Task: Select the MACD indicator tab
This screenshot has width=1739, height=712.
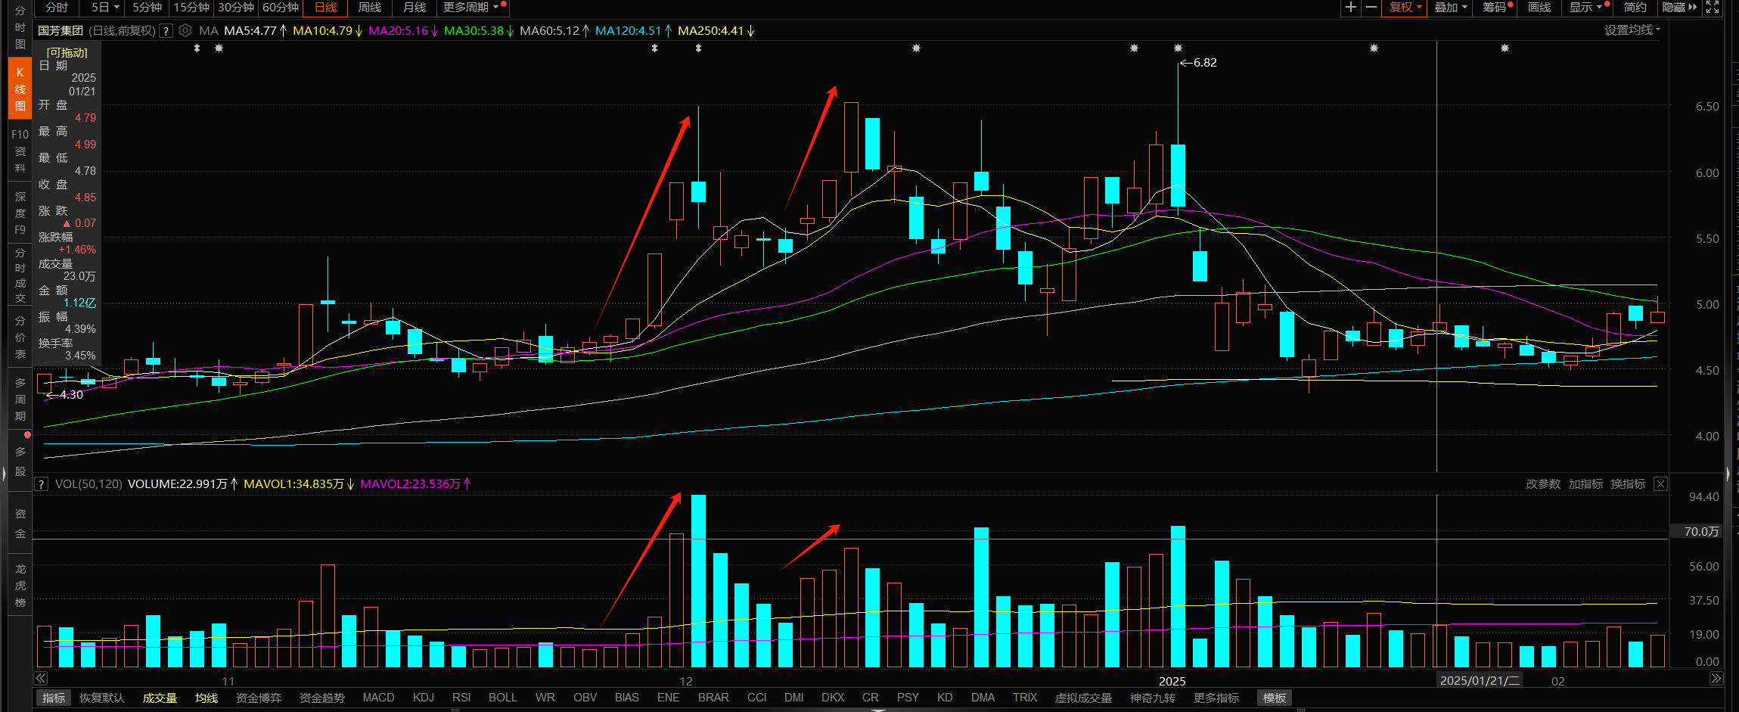Action: click(x=378, y=698)
